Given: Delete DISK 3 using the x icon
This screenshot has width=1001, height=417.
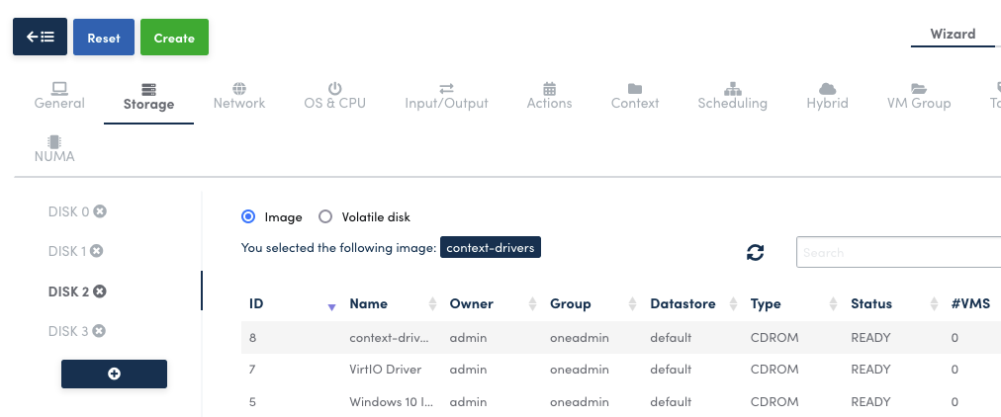Looking at the screenshot, I should point(99,331).
